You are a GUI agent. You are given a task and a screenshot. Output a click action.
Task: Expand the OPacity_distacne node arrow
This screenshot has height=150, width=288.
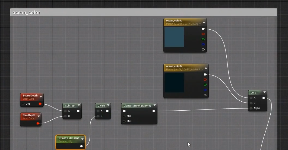(83, 139)
